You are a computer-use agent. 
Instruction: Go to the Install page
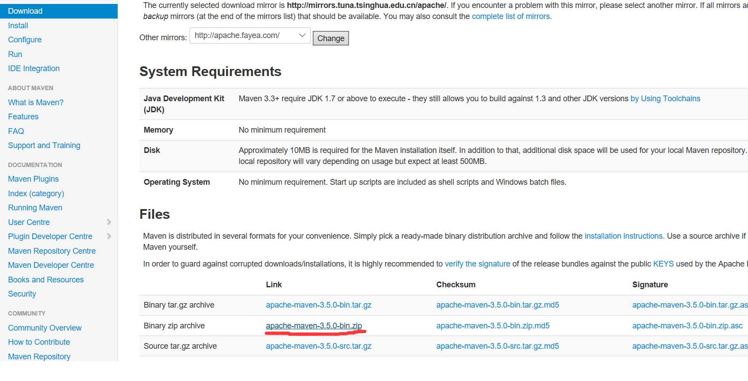tap(18, 26)
